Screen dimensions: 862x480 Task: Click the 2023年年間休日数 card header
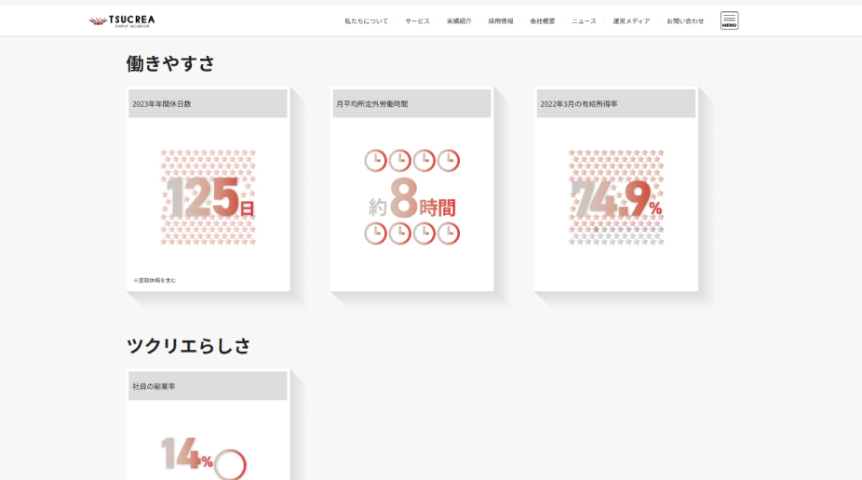pyautogui.click(x=208, y=104)
